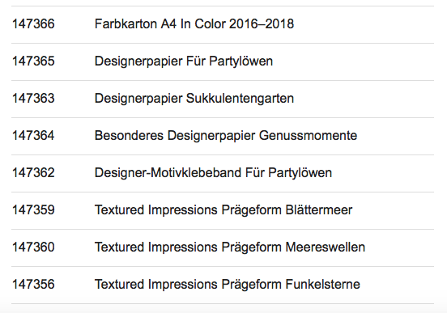The width and height of the screenshot is (447, 313).
Task: Select item number 147364
Action: click(33, 136)
